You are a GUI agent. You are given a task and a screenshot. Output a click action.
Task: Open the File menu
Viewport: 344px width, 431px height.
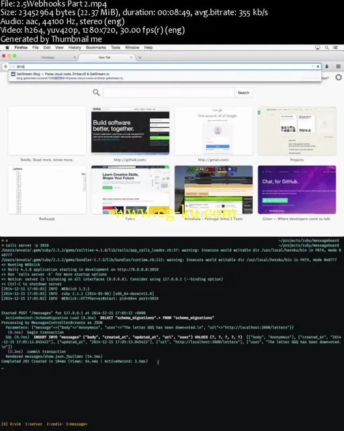point(36,48)
